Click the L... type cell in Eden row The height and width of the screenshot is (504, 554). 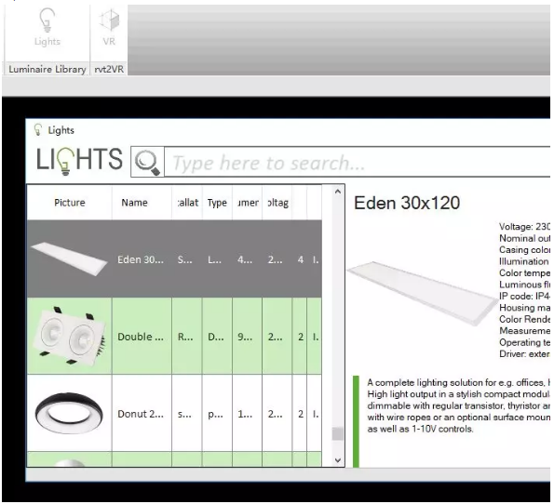(x=217, y=259)
